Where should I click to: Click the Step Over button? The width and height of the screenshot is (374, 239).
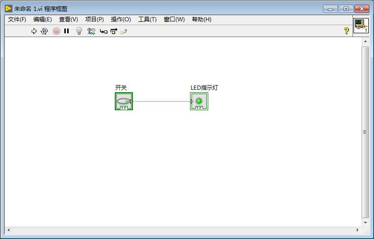(x=114, y=31)
